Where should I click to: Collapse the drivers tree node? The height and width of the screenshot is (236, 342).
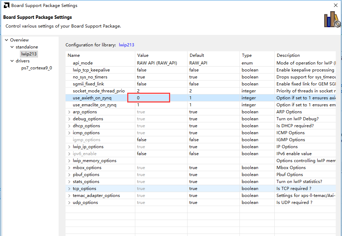12,61
